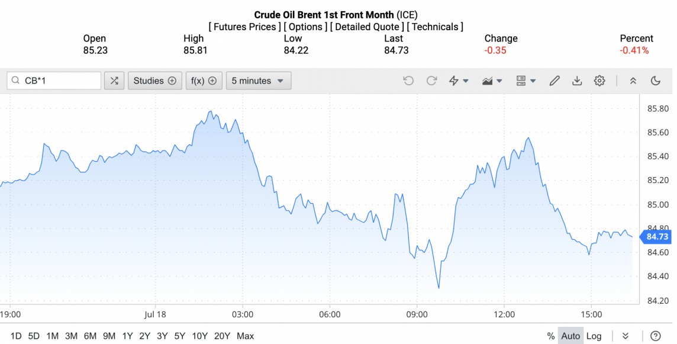Open help question mark icon
The image size is (677, 344).
tap(655, 336)
